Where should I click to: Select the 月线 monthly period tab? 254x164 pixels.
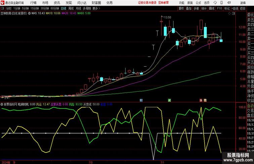[x=78, y=8]
